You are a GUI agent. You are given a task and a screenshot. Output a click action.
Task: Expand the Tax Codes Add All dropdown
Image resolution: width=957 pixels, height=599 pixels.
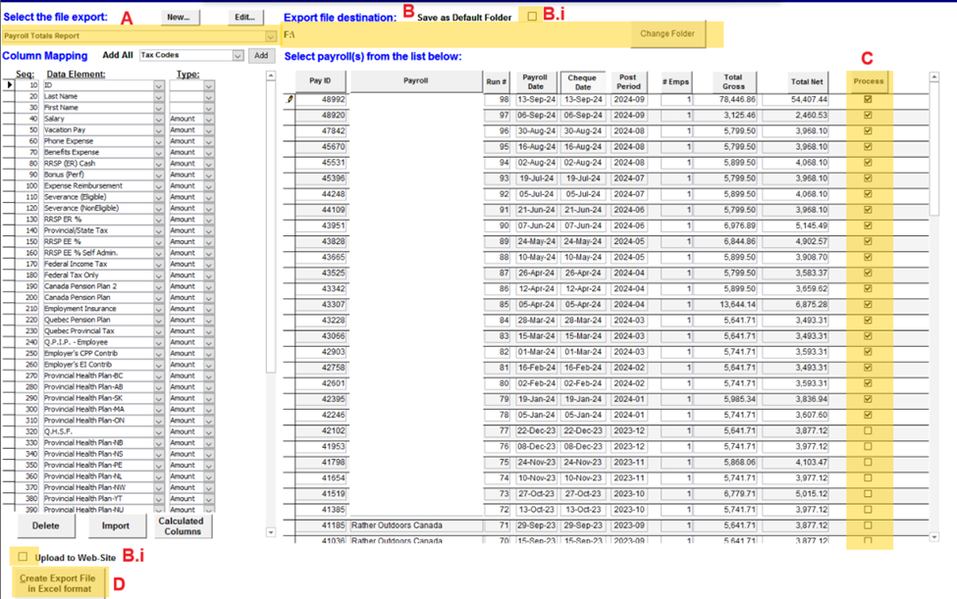[x=238, y=56]
